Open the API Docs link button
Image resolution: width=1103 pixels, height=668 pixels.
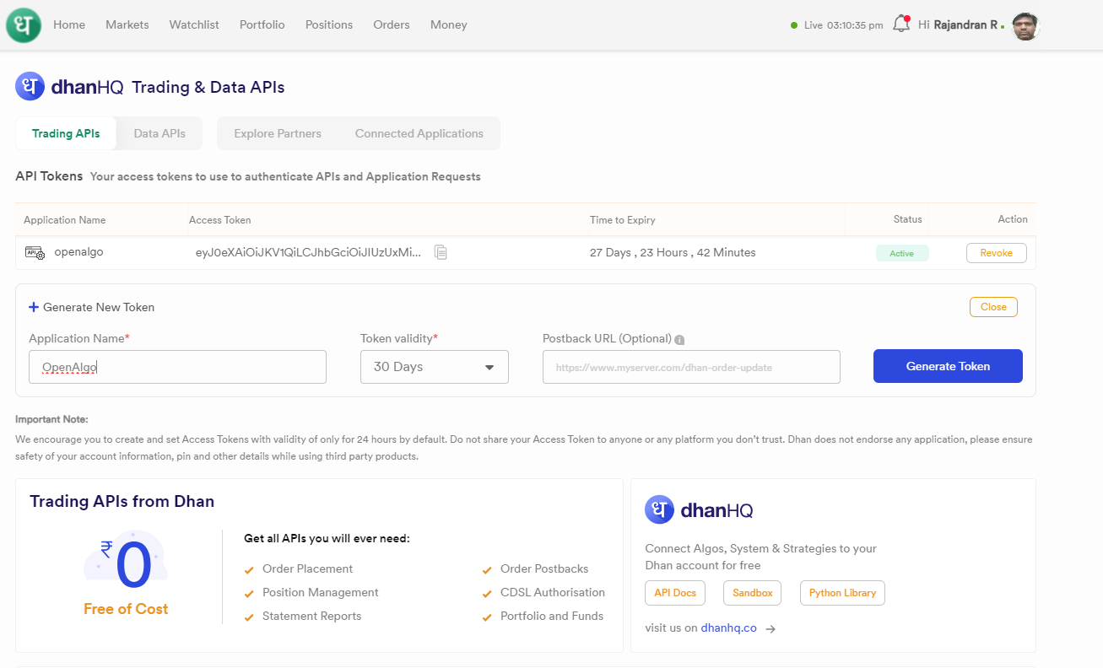click(675, 593)
